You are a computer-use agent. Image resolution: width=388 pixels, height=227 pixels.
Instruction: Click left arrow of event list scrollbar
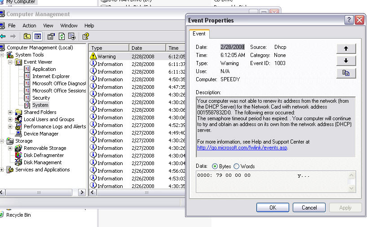click(x=93, y=192)
